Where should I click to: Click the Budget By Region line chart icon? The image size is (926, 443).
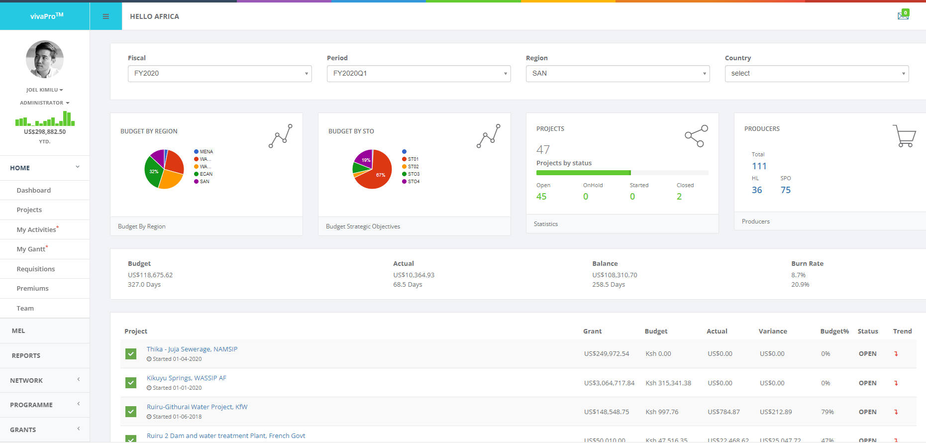click(x=281, y=136)
